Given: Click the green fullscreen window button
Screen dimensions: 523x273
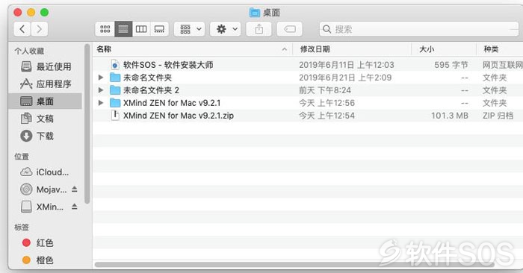Looking at the screenshot, I should point(44,13).
